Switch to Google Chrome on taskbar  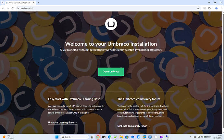point(98,137)
